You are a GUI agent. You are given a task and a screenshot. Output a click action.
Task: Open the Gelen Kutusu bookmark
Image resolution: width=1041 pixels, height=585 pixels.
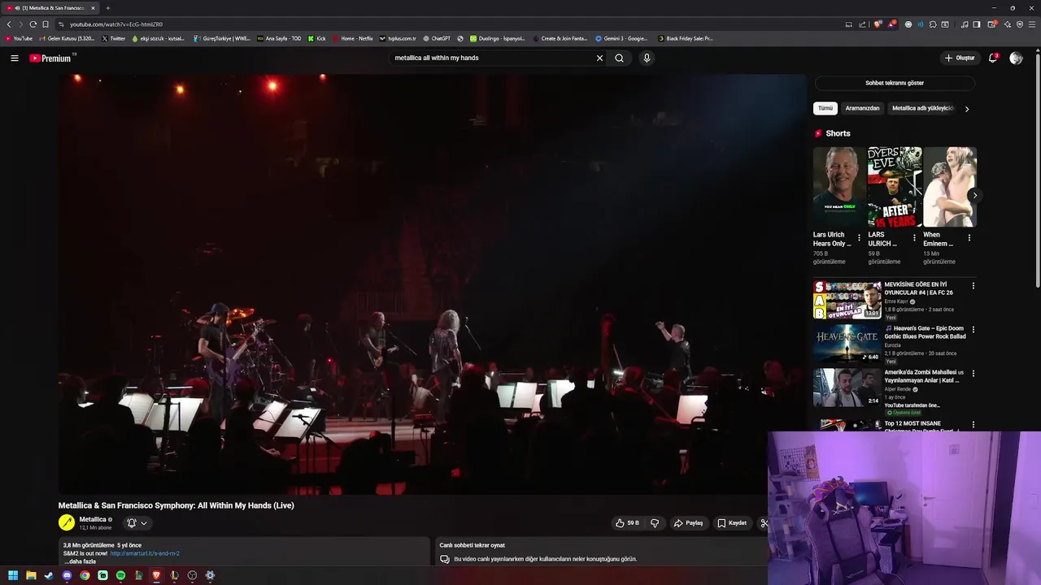coord(67,38)
